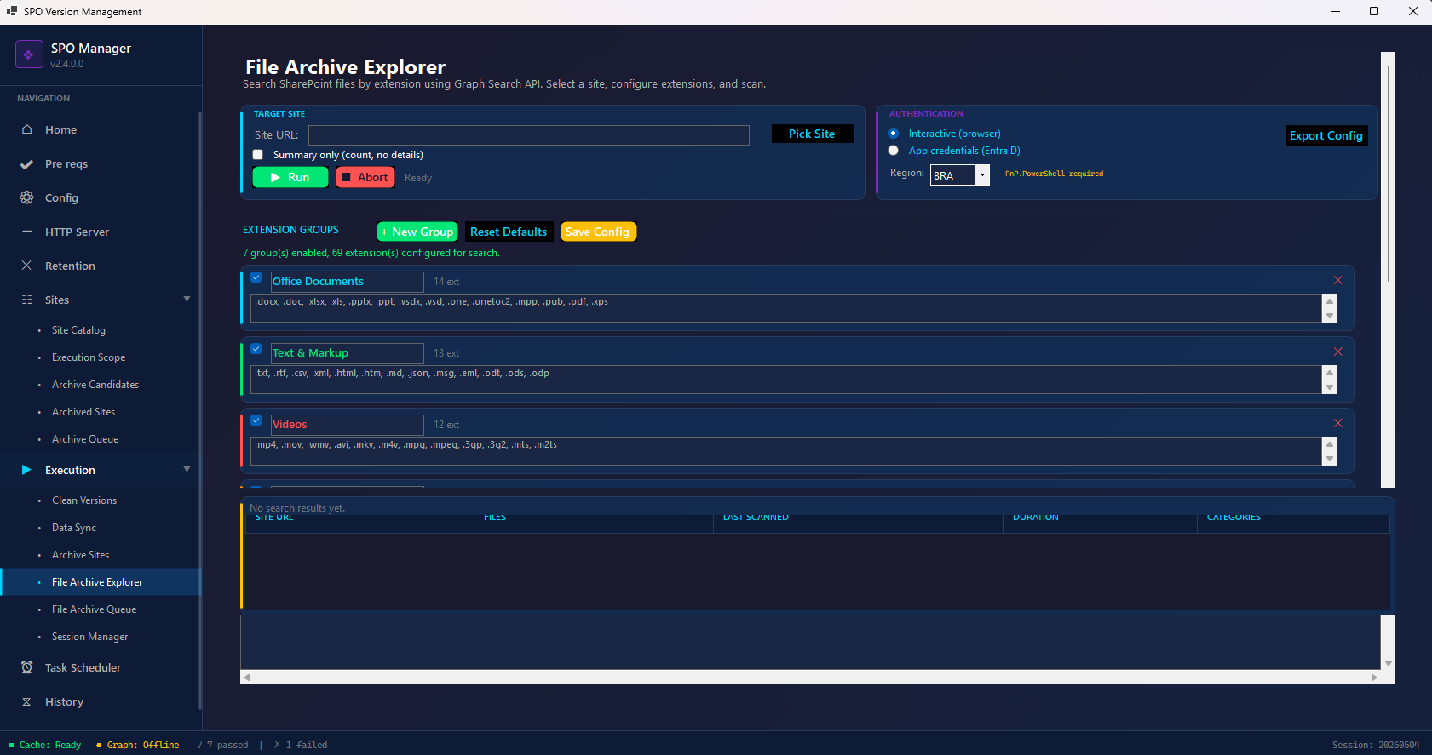Click the Pre reqs checkmark icon
The height and width of the screenshot is (755, 1432).
pos(27,163)
